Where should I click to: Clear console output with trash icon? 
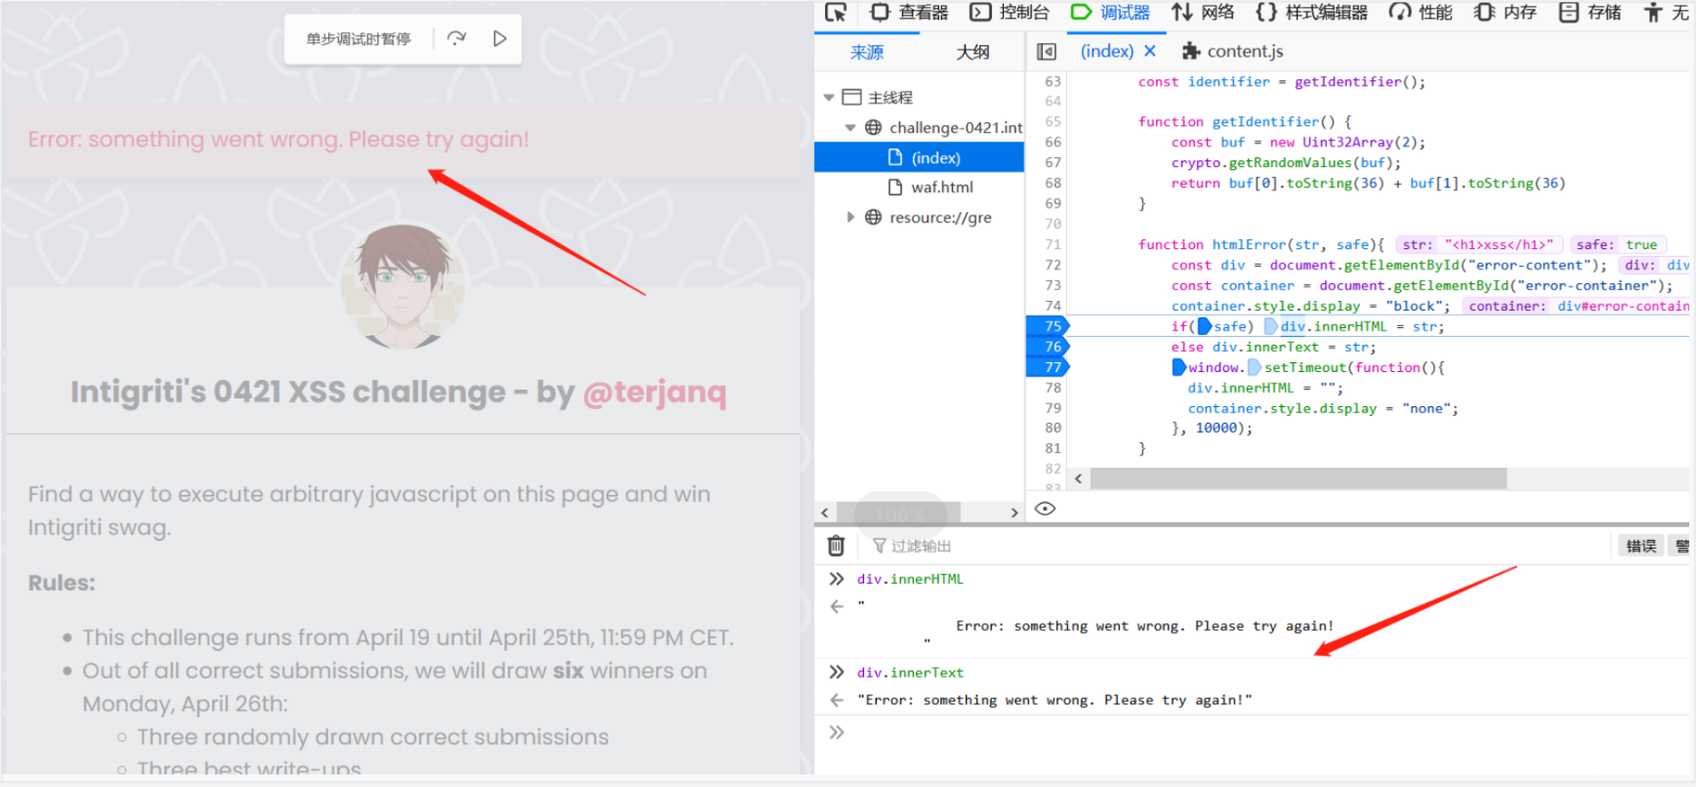pos(836,546)
